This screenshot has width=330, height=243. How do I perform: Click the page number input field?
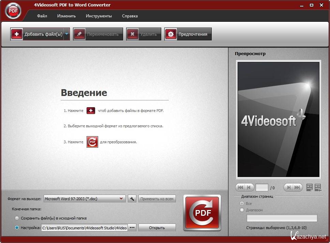pyautogui.click(x=261, y=188)
